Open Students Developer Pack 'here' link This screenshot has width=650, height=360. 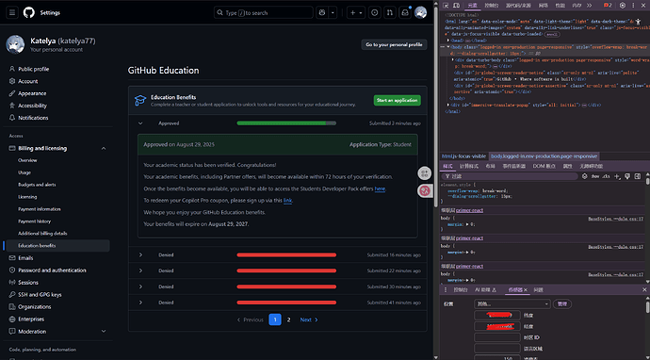click(380, 188)
